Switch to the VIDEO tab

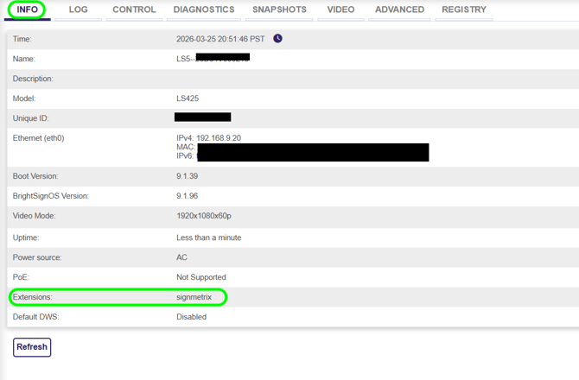tap(340, 9)
